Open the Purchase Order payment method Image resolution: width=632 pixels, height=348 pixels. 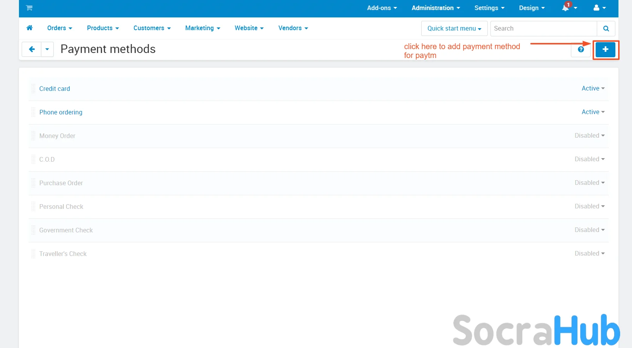click(x=61, y=183)
